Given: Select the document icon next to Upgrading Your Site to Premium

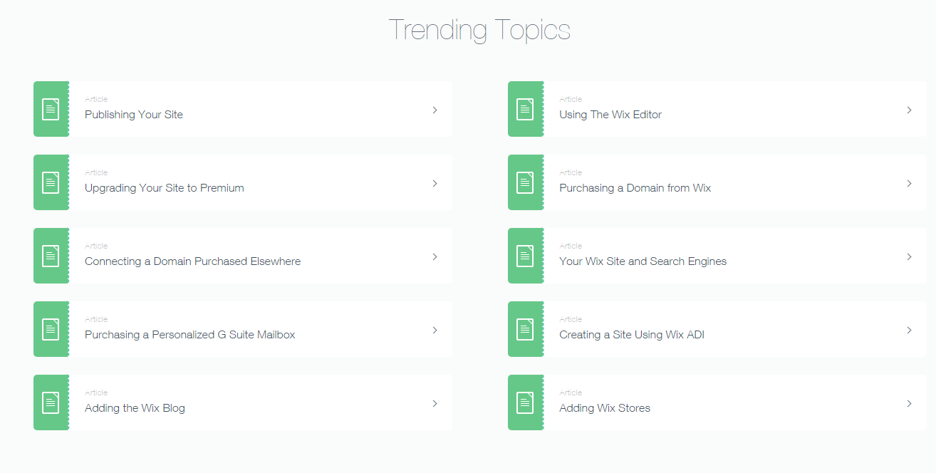Looking at the screenshot, I should 51,182.
